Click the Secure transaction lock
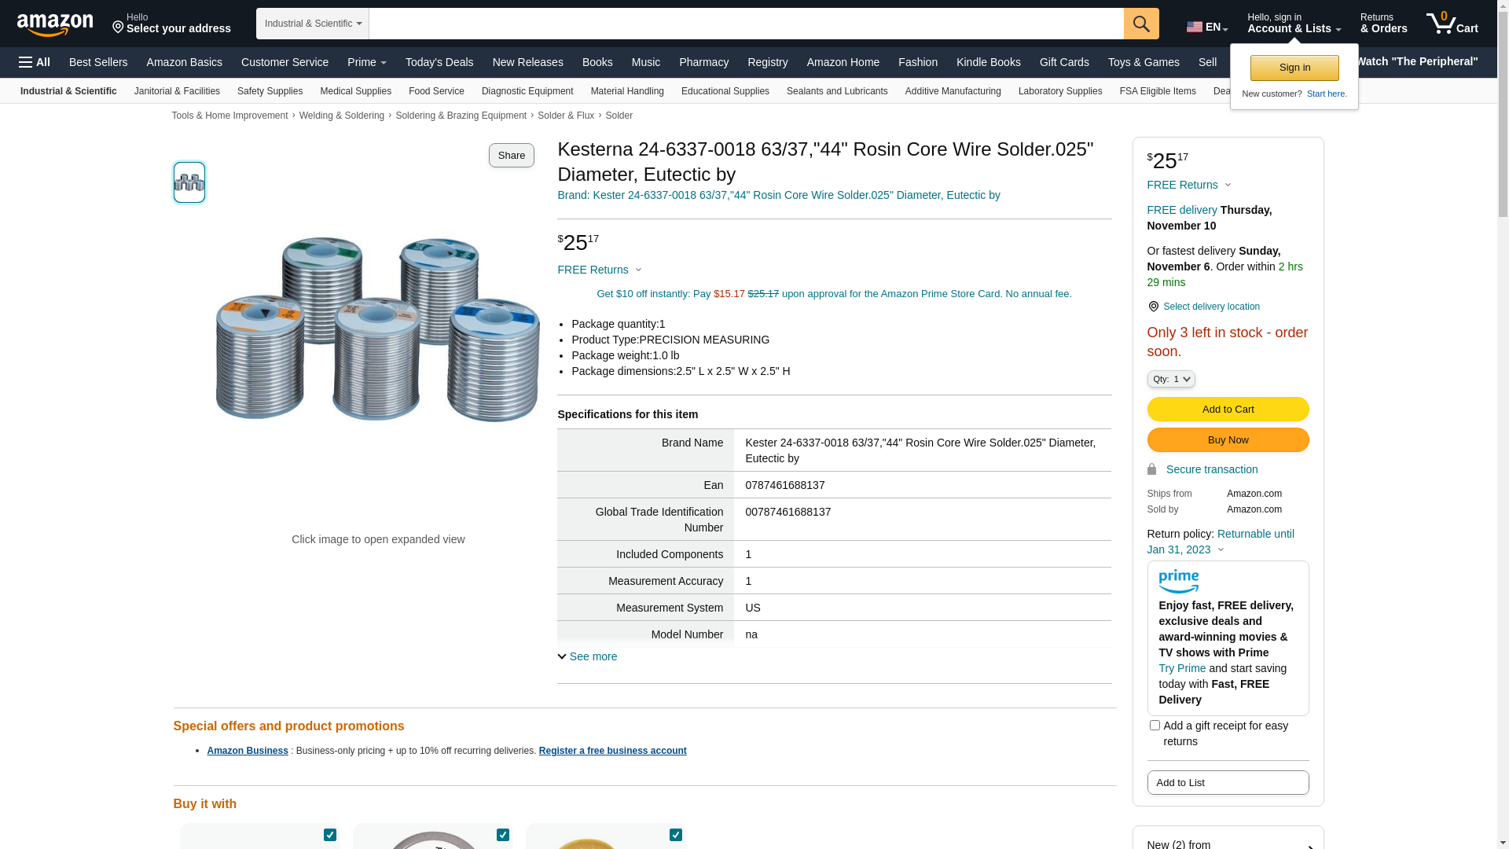The width and height of the screenshot is (1509, 849). pos(1152,469)
